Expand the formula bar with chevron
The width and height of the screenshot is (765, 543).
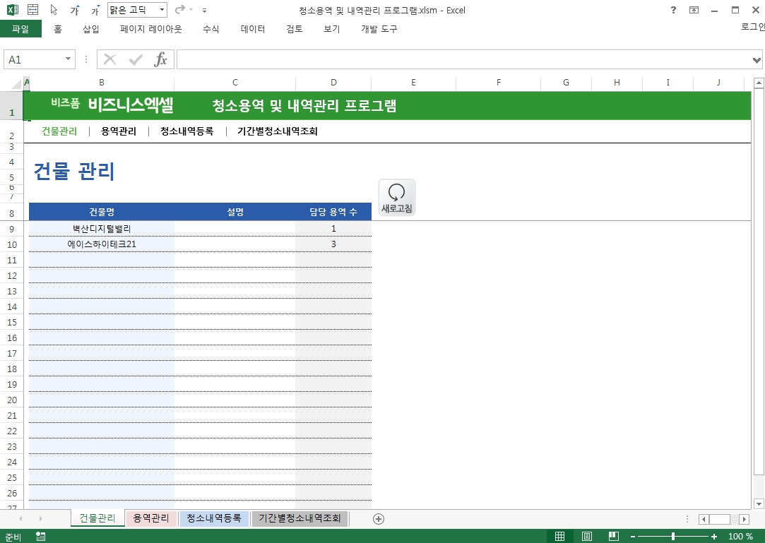coord(757,60)
